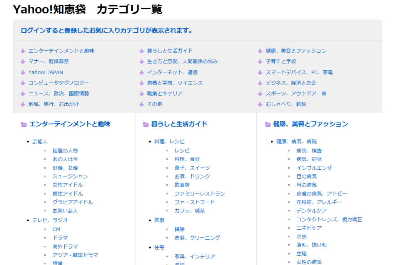394x265 pixels.
Task: Open the エンターテインメントと趣味 section heading link
Action: tap(70, 124)
